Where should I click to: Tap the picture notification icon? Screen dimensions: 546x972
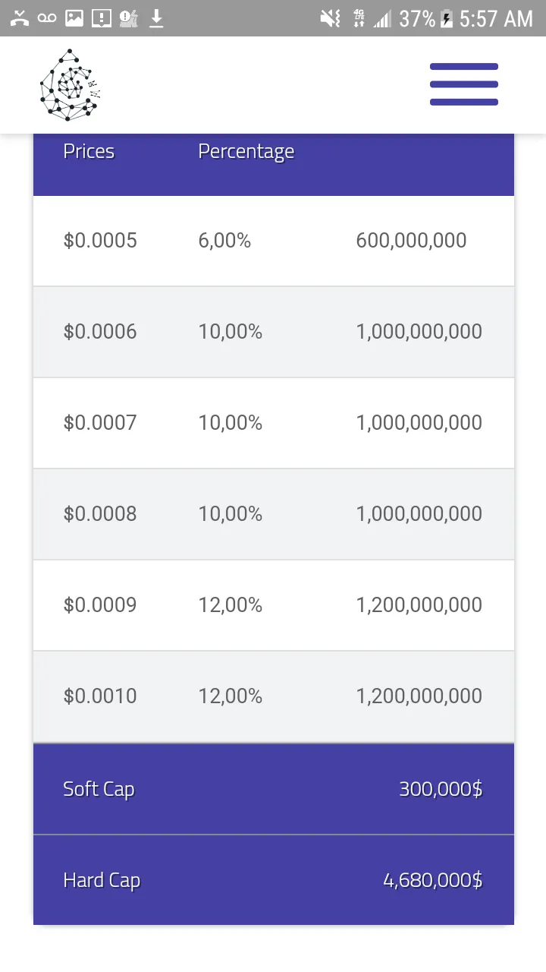(x=74, y=18)
